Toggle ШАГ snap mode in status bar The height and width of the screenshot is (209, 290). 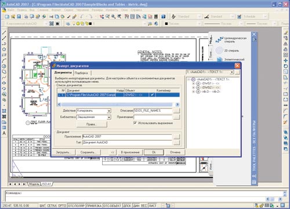pos(42,206)
